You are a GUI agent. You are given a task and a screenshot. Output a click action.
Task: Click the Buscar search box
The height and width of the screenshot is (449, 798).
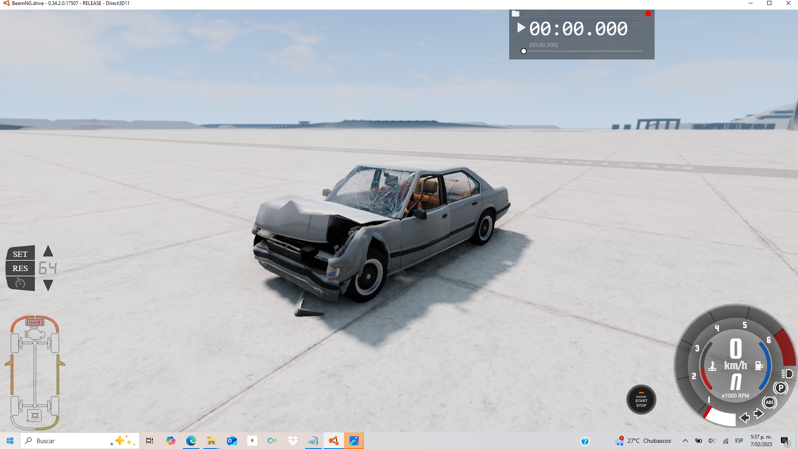point(80,441)
